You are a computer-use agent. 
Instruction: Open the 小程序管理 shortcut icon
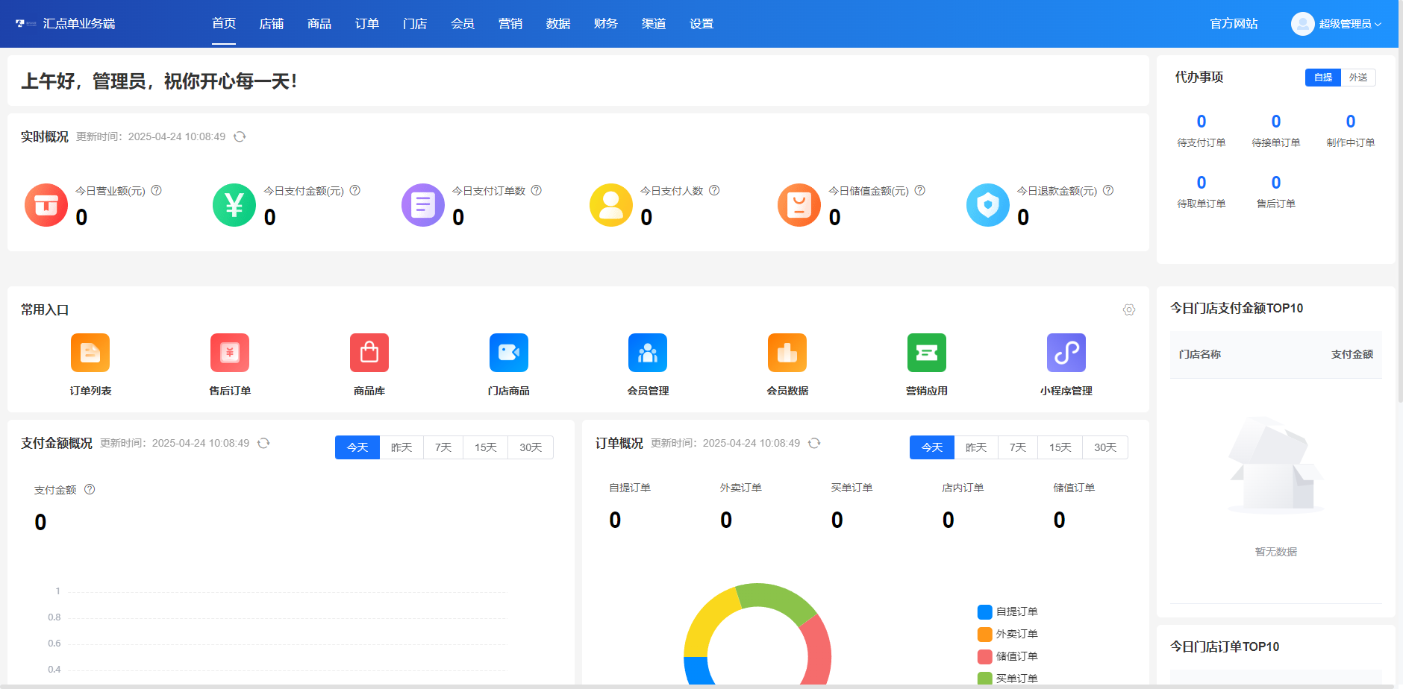pos(1066,353)
